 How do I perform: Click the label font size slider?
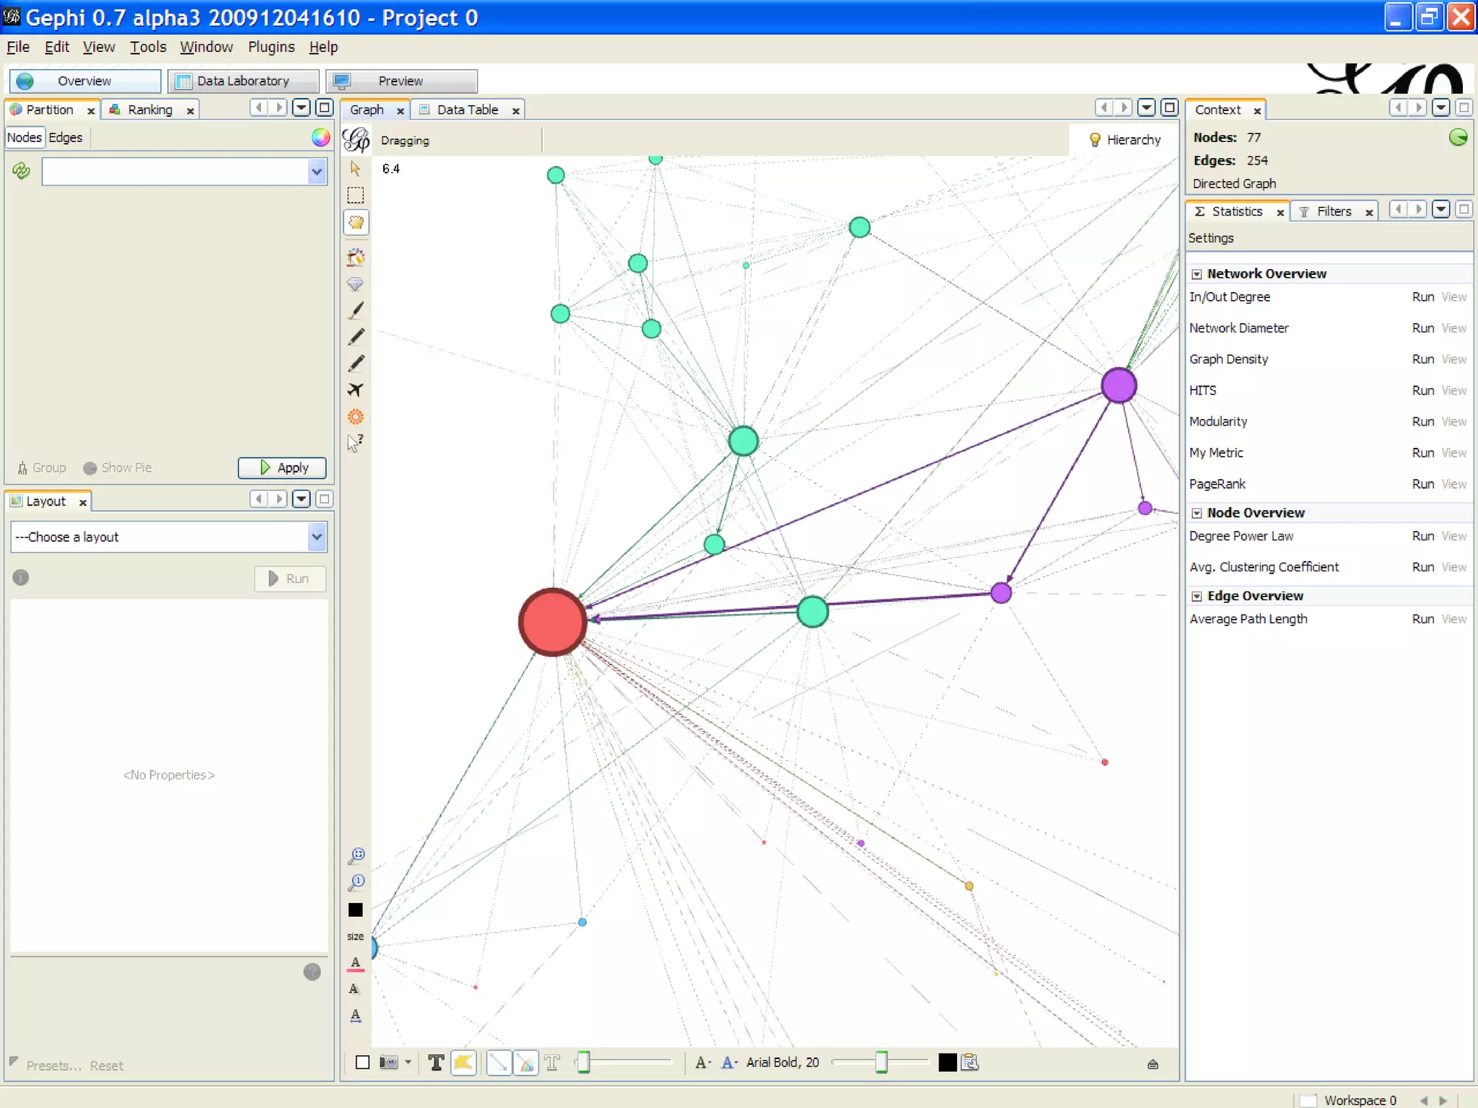pos(880,1062)
